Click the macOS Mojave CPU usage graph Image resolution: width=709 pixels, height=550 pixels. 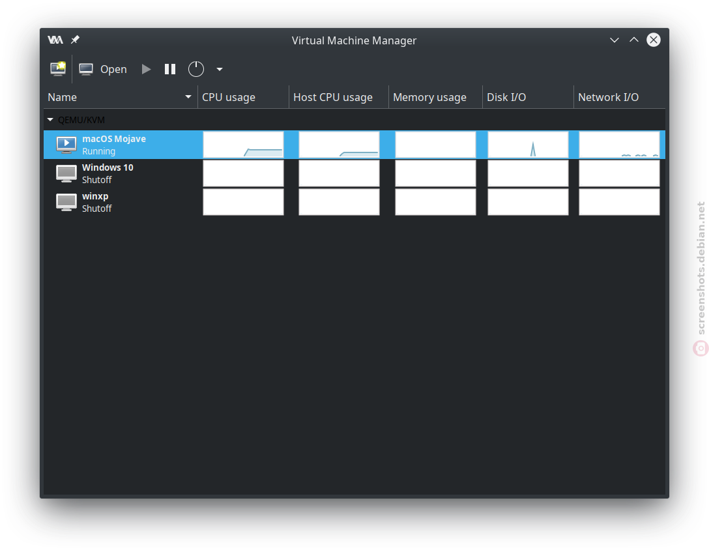(243, 145)
